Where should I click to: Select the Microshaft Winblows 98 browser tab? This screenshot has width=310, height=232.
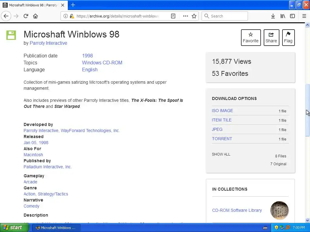pyautogui.click(x=34, y=5)
